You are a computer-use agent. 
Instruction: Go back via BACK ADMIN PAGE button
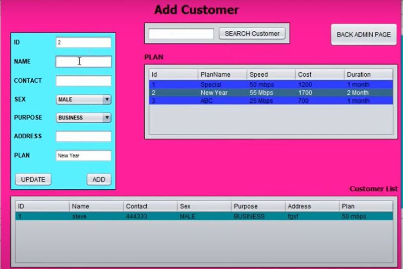coord(364,34)
